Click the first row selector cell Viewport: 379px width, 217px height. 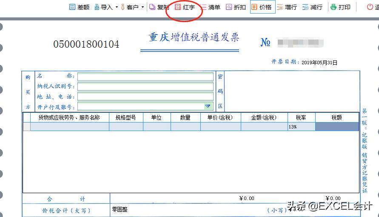27,127
